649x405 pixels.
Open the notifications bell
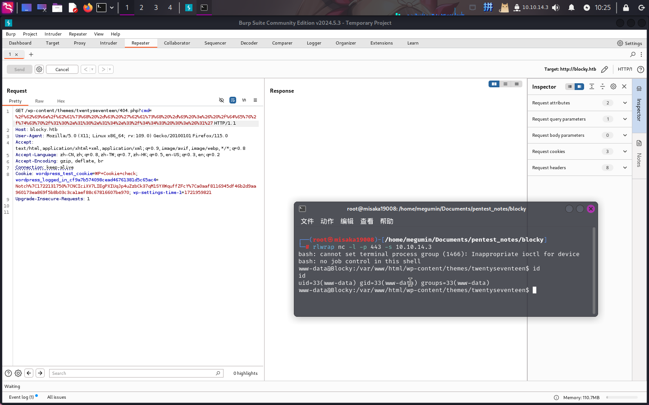point(571,7)
